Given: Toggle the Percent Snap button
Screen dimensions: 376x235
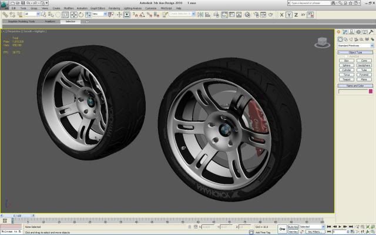Looking at the screenshot, I should pyautogui.click(x=150, y=15).
